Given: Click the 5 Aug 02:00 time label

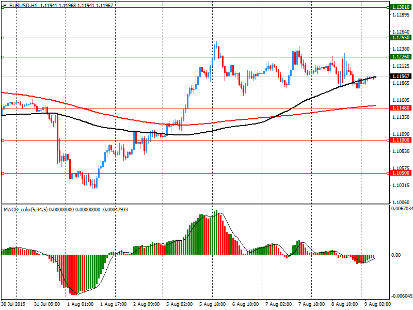Looking at the screenshot, I should (179, 304).
